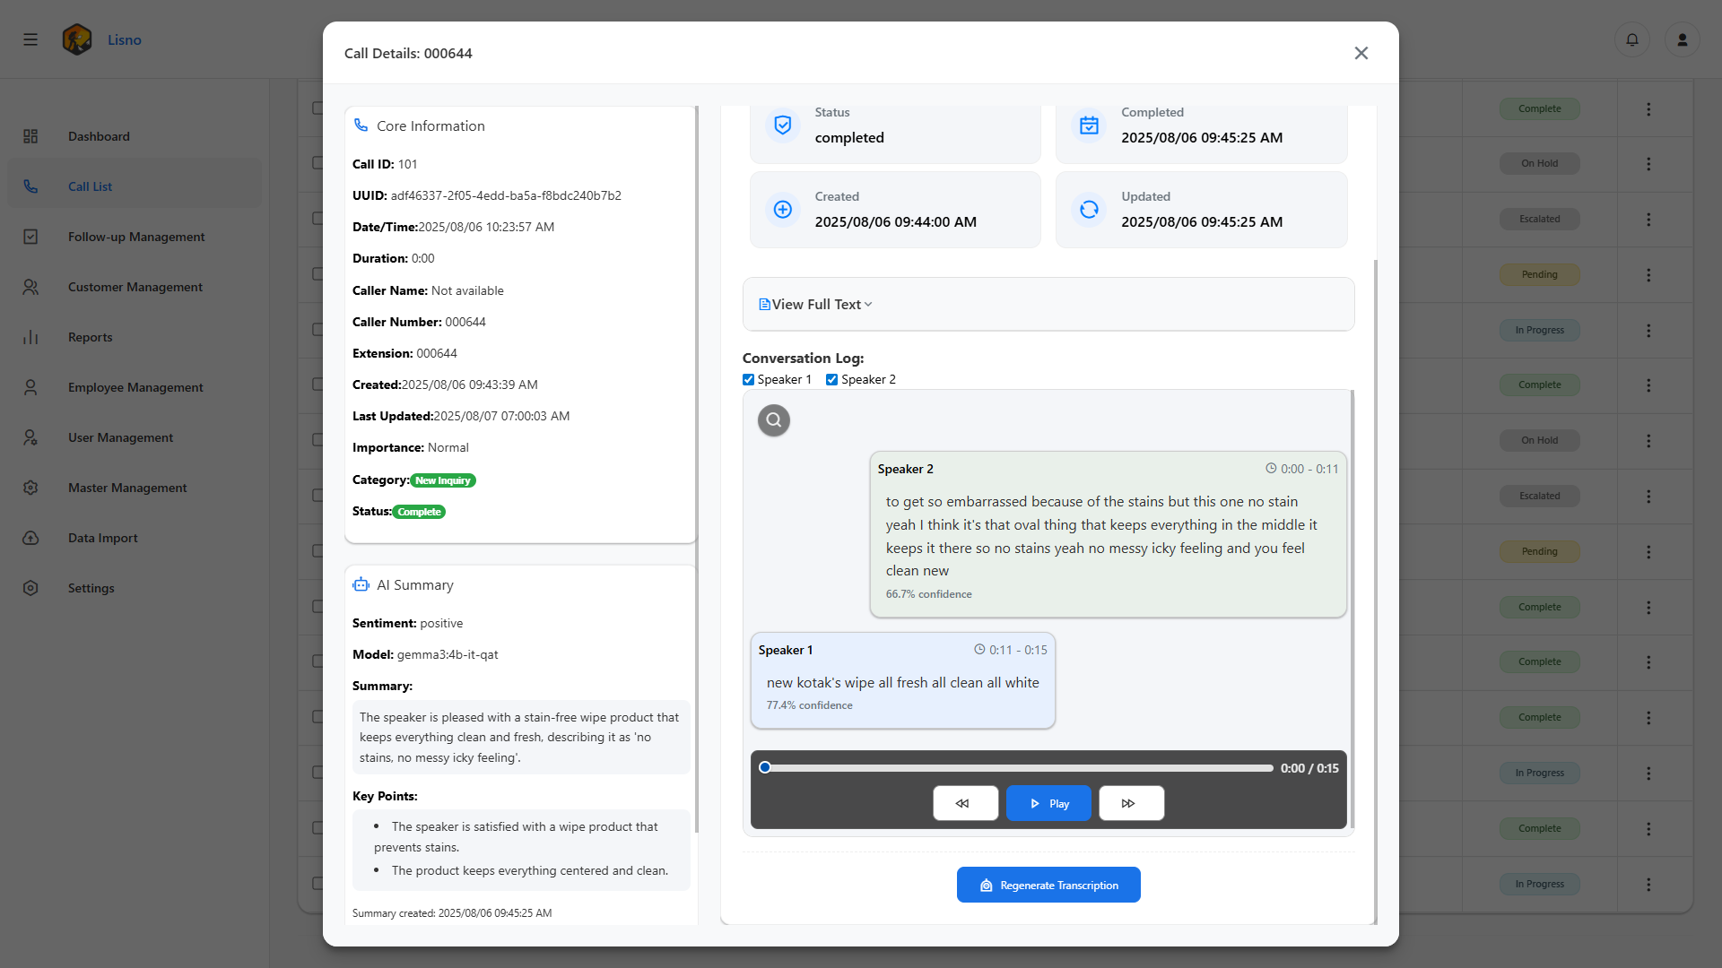Click the audio progress slider track
This screenshot has width=1722, height=968.
(x=1018, y=768)
